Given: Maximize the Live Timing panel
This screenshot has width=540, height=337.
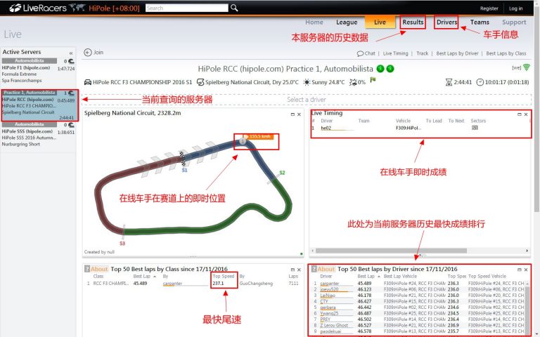Looking at the screenshot, I should point(520,114).
